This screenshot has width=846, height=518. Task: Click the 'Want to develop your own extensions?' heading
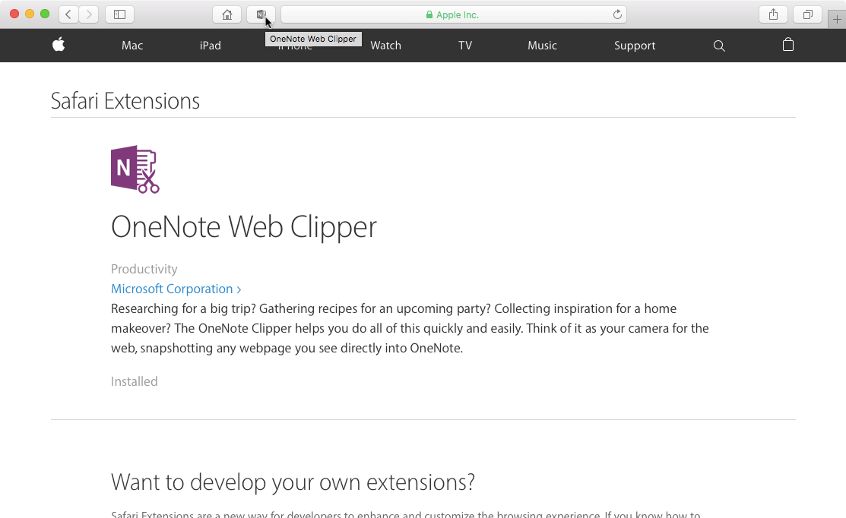tap(293, 482)
